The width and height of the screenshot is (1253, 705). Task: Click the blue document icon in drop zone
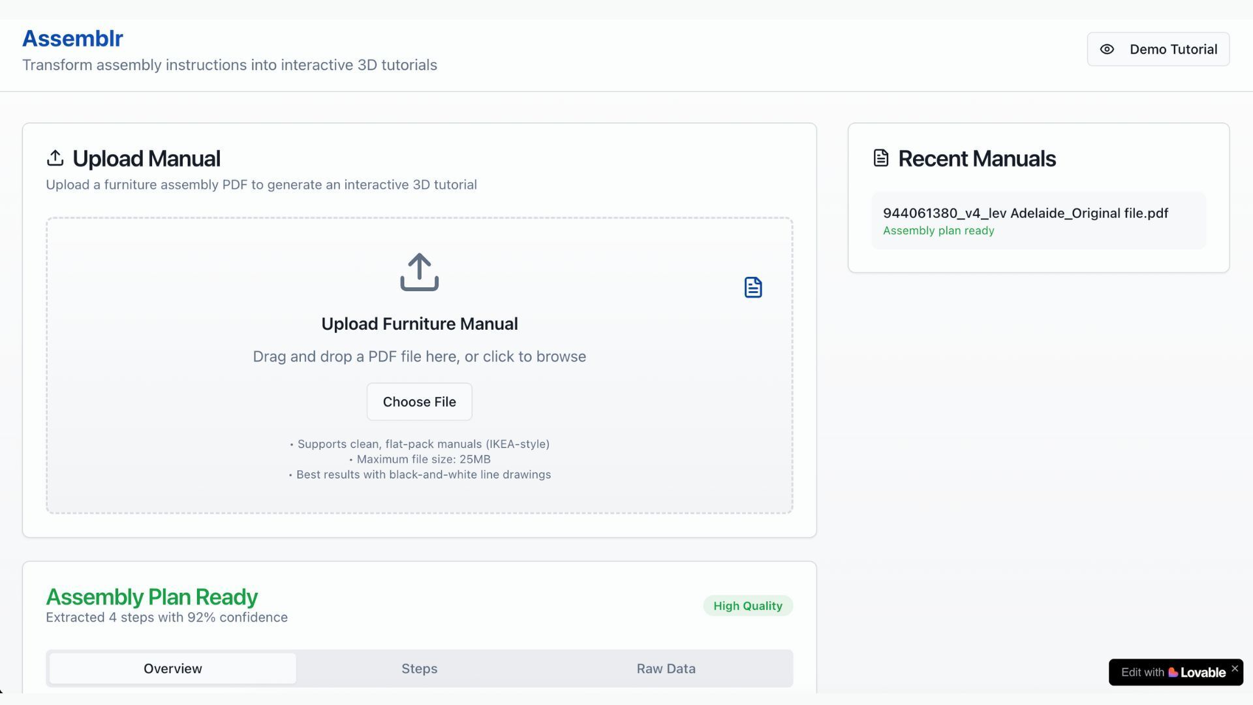point(753,287)
